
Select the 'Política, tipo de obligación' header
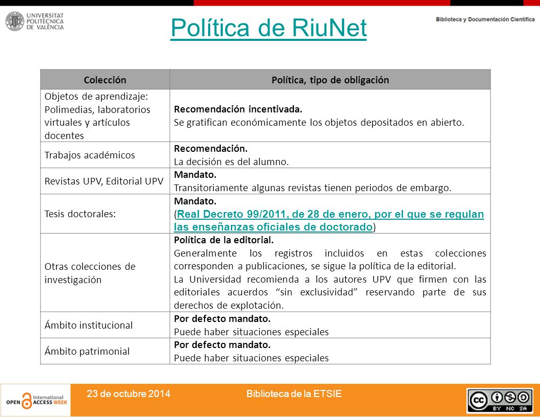coord(330,80)
